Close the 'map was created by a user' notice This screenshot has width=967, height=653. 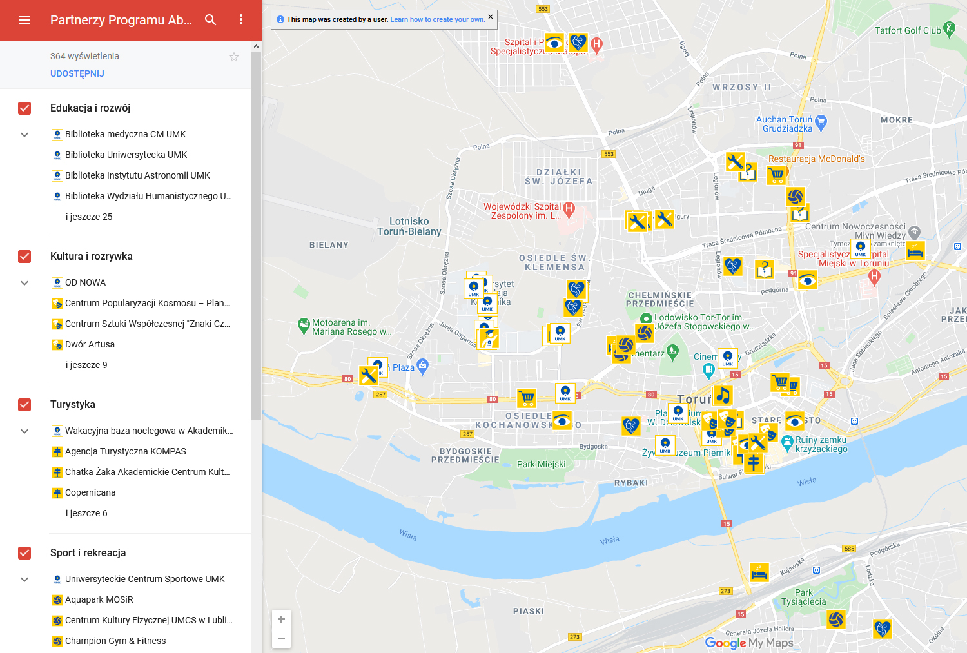[491, 17]
